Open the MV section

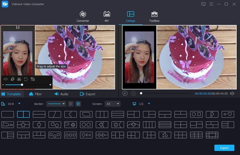coord(106,17)
